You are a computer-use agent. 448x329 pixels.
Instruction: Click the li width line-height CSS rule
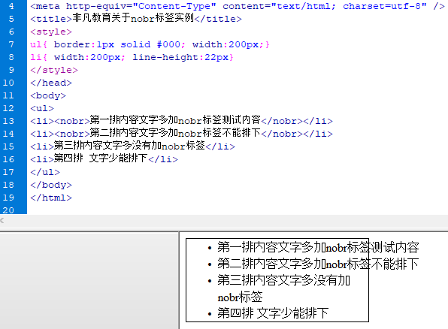[132, 57]
